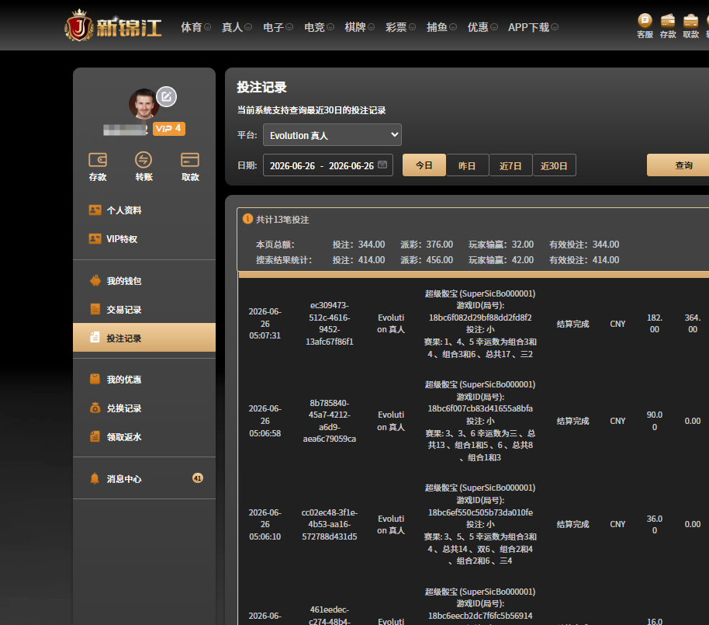
Task: Click 本页总额 投注 344.00 value
Action: click(x=372, y=245)
